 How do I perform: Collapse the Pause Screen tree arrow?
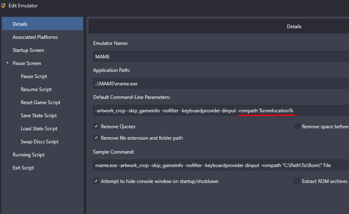[x=7, y=63]
